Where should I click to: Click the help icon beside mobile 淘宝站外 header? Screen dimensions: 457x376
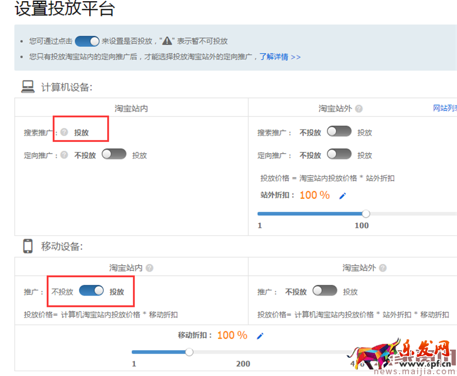pos(383,268)
